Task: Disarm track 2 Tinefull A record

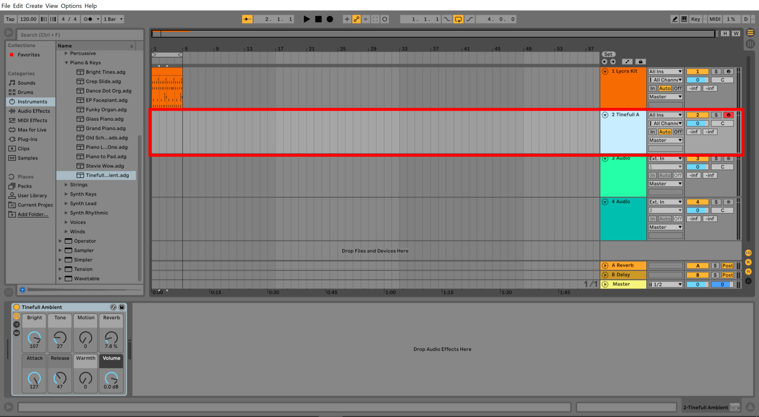Action: pyautogui.click(x=728, y=115)
